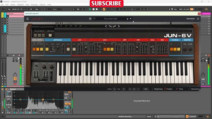The image size is (212, 119).
Task: Toggle Chorus Off button
Action: 172,49
